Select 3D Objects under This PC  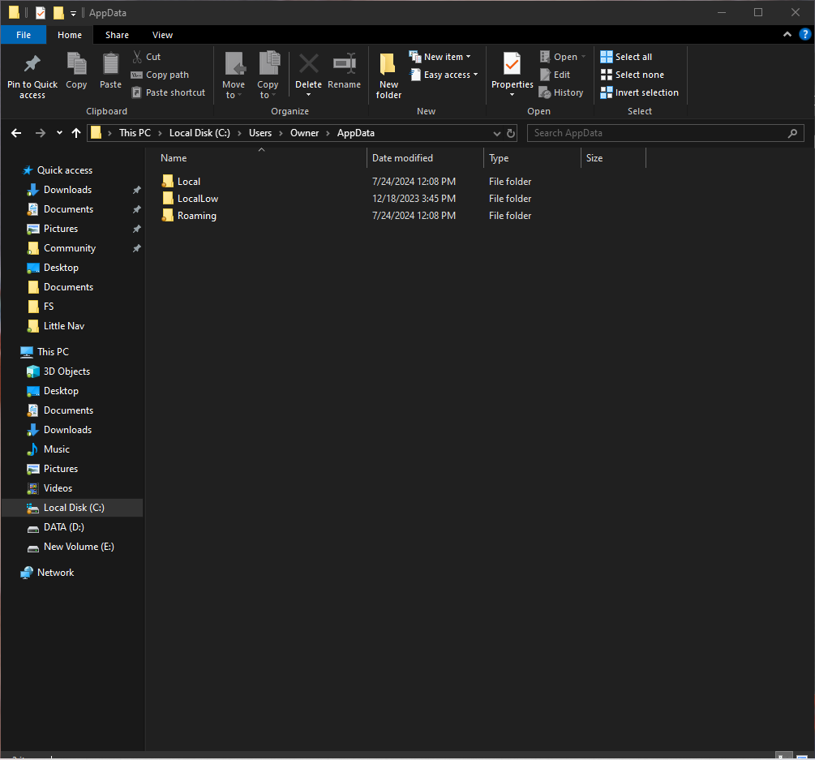(x=66, y=371)
